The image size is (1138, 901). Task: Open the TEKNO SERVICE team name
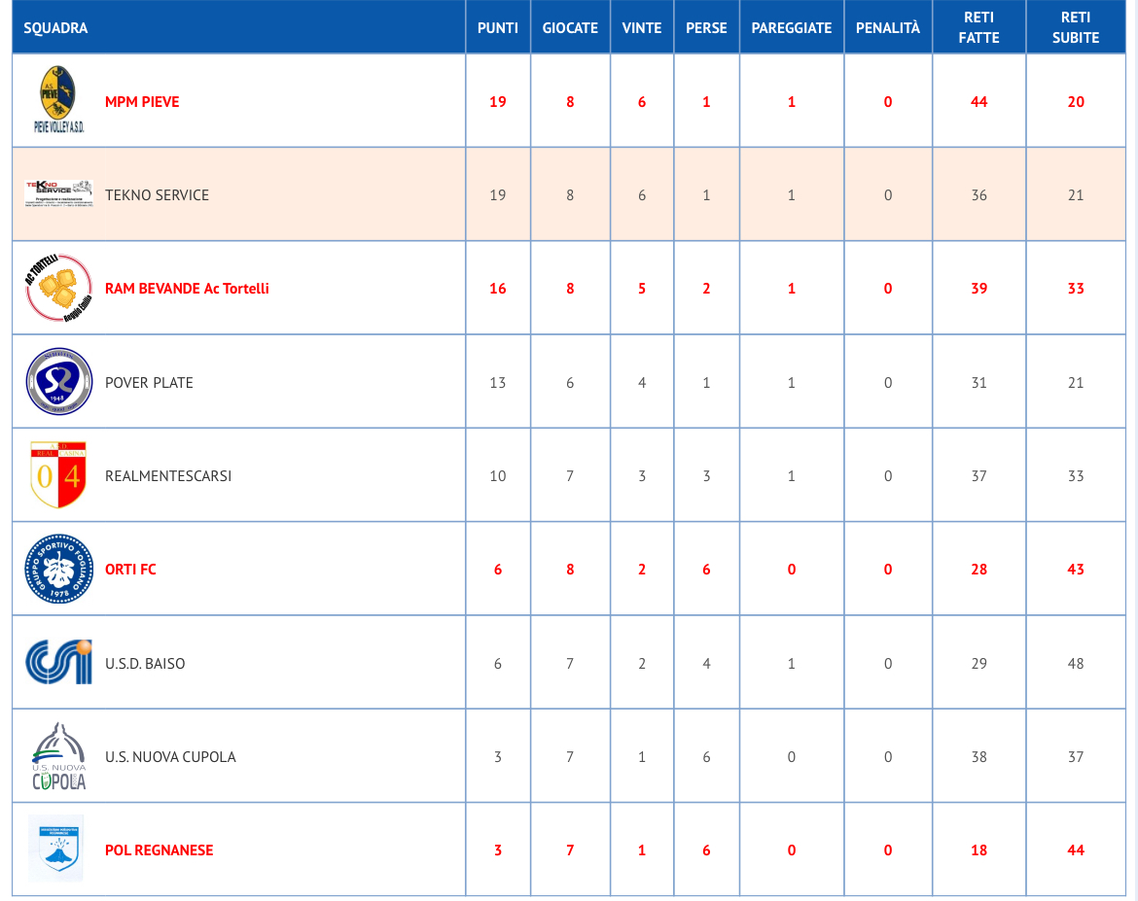point(157,195)
